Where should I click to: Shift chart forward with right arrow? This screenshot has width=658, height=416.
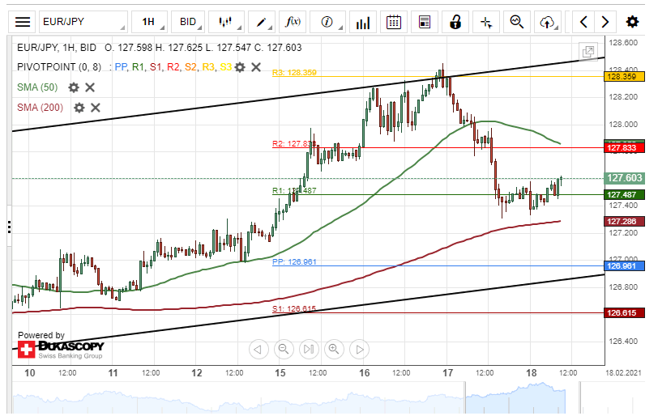coord(605,22)
